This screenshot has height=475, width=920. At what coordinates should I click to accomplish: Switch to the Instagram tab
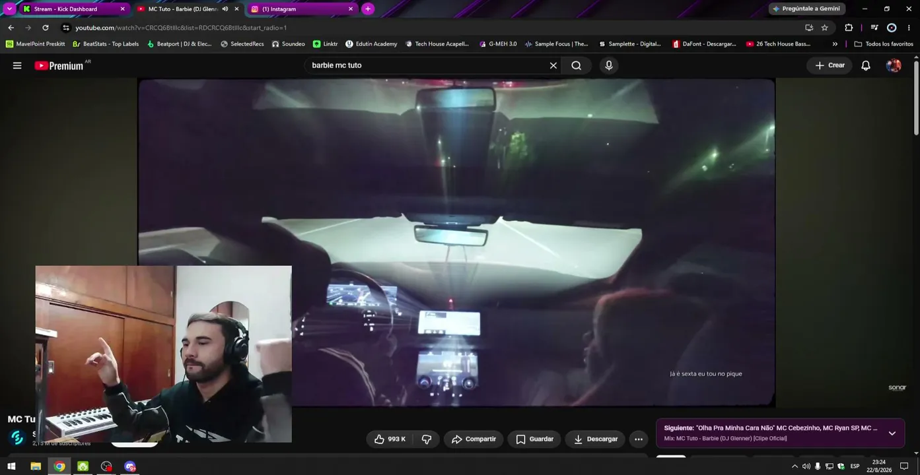coord(302,9)
